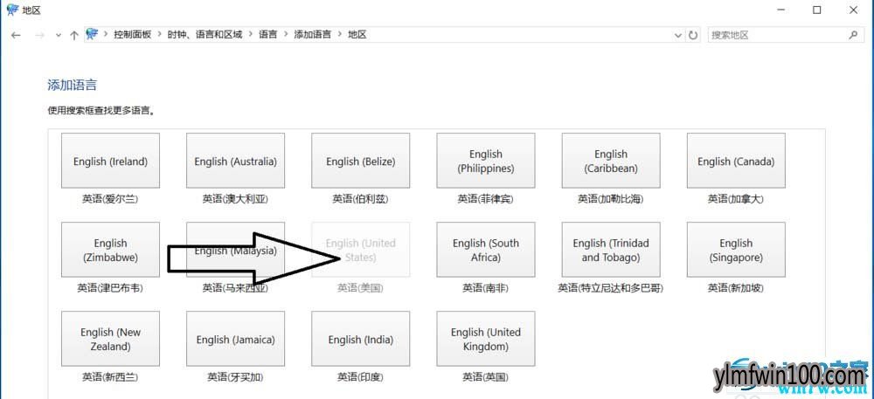This screenshot has width=874, height=399.
Task: Expand chevron after 控制面板 breadcrumb
Action: pyautogui.click(x=159, y=35)
